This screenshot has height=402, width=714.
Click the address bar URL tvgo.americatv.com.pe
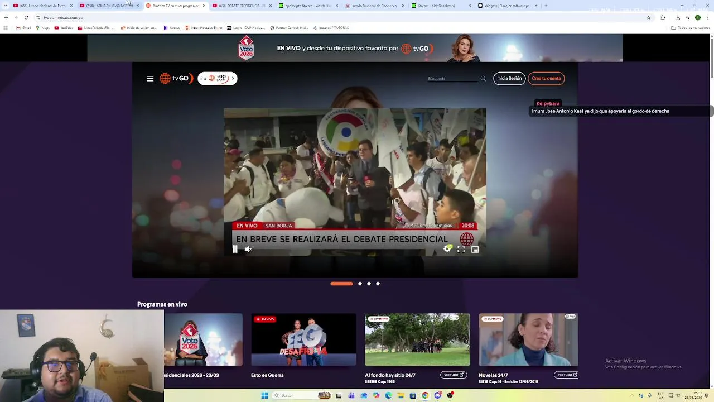tap(63, 17)
